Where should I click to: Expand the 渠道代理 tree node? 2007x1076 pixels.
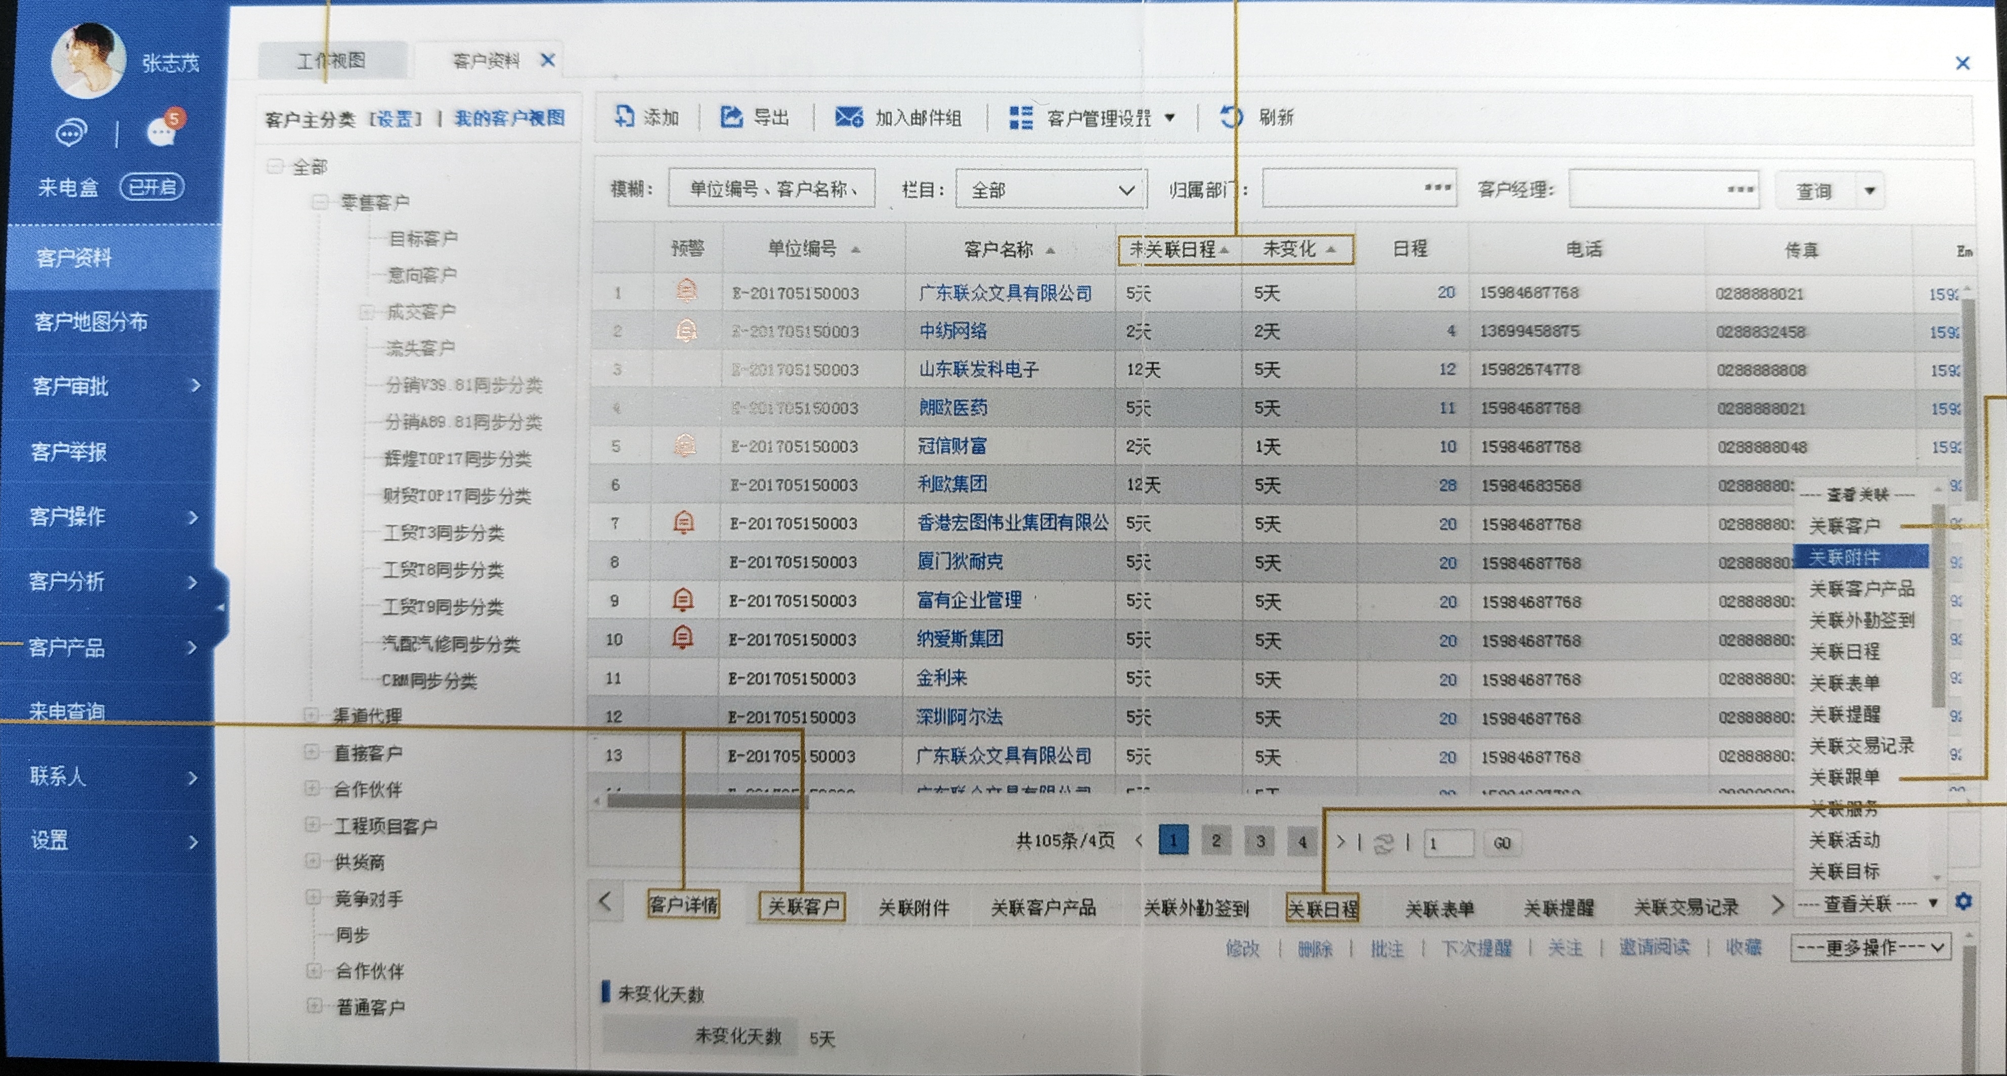click(311, 714)
